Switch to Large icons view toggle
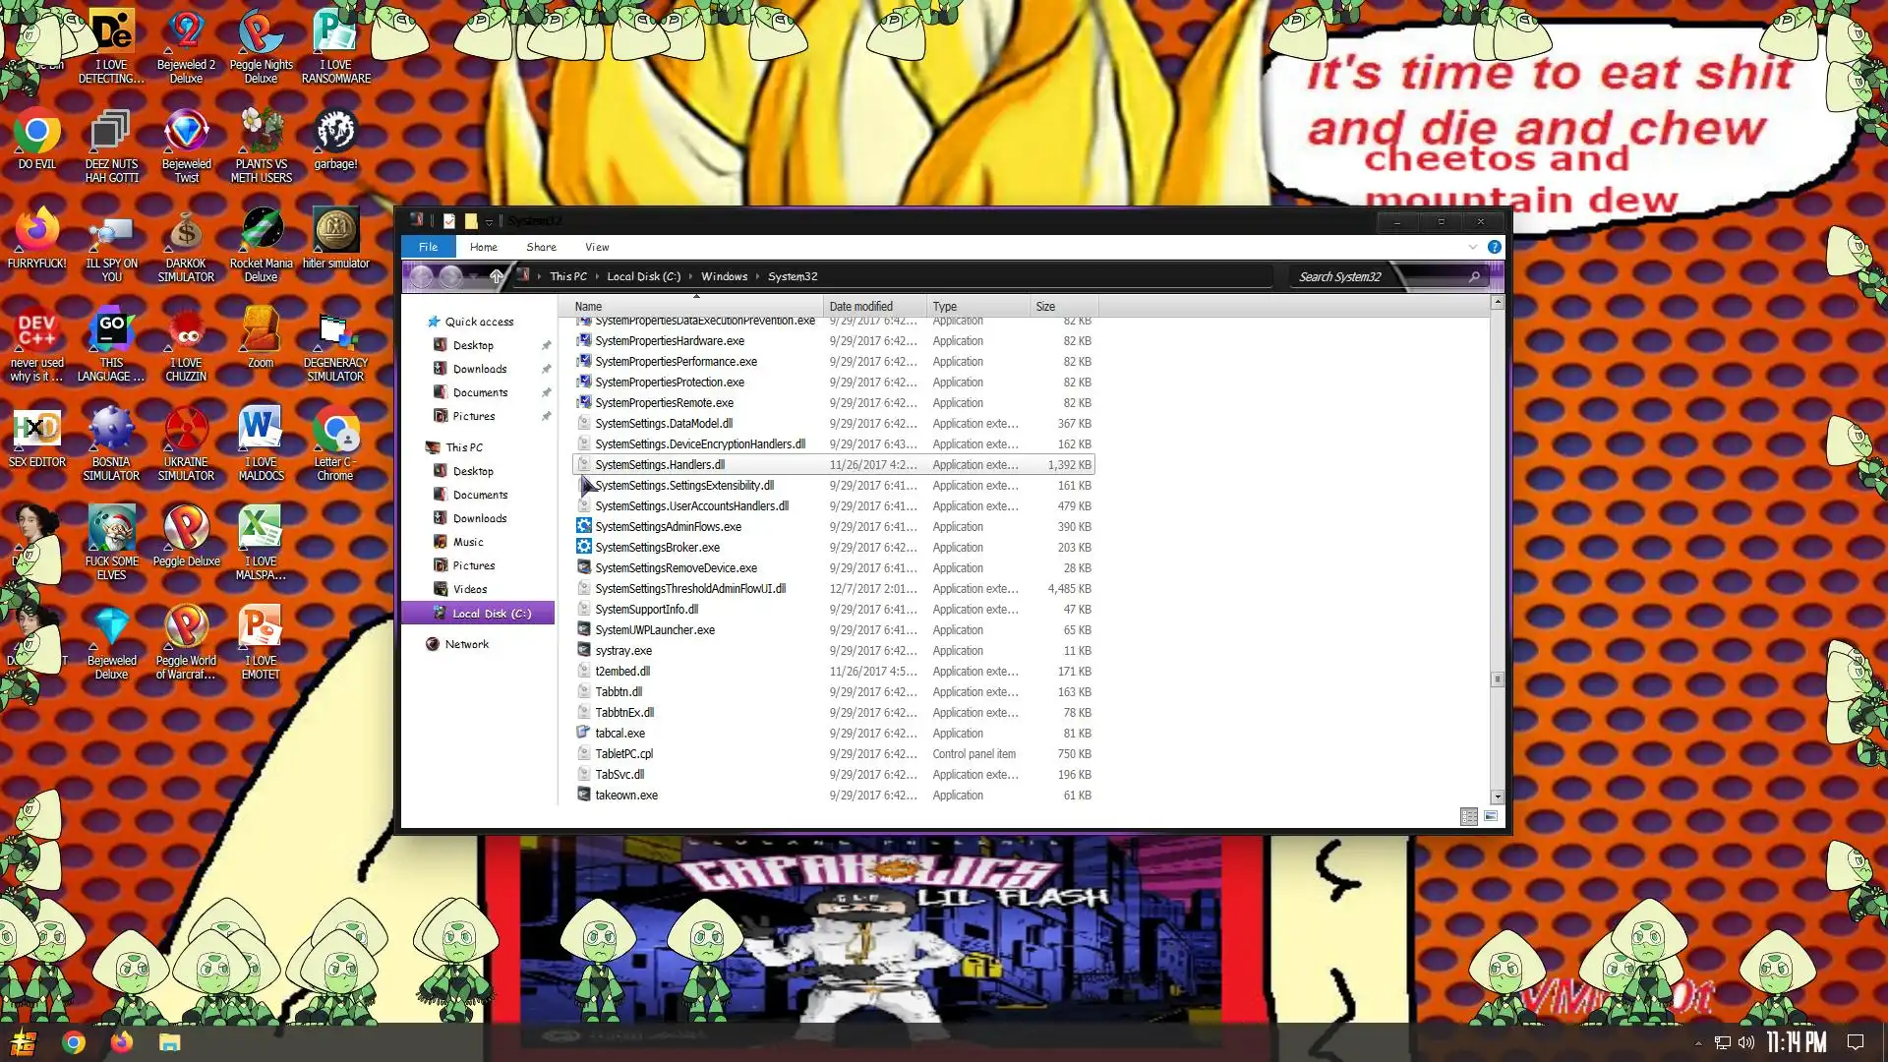This screenshot has height=1062, width=1888. pyautogui.click(x=1491, y=816)
